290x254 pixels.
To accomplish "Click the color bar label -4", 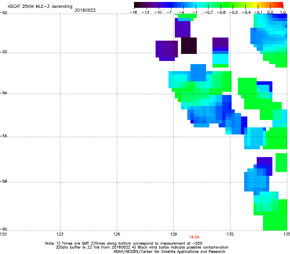I will pos(181,13).
